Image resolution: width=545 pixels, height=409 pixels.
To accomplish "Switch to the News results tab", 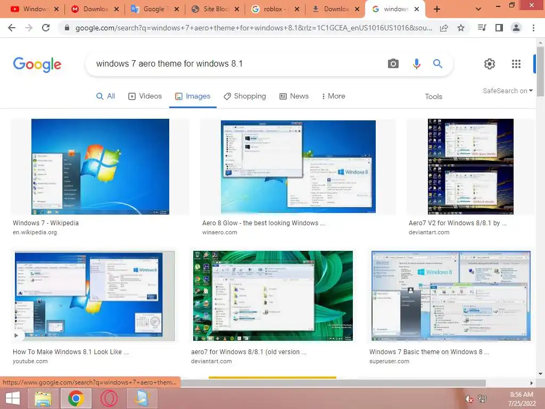I will click(x=294, y=96).
